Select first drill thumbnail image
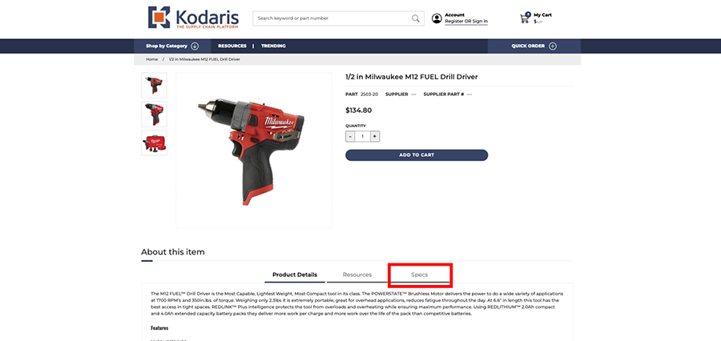The width and height of the screenshot is (721, 341). (x=154, y=85)
